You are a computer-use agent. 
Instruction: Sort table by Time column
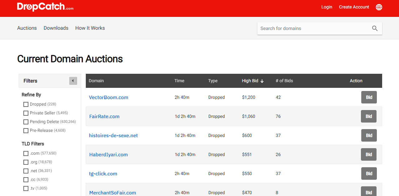tap(179, 81)
